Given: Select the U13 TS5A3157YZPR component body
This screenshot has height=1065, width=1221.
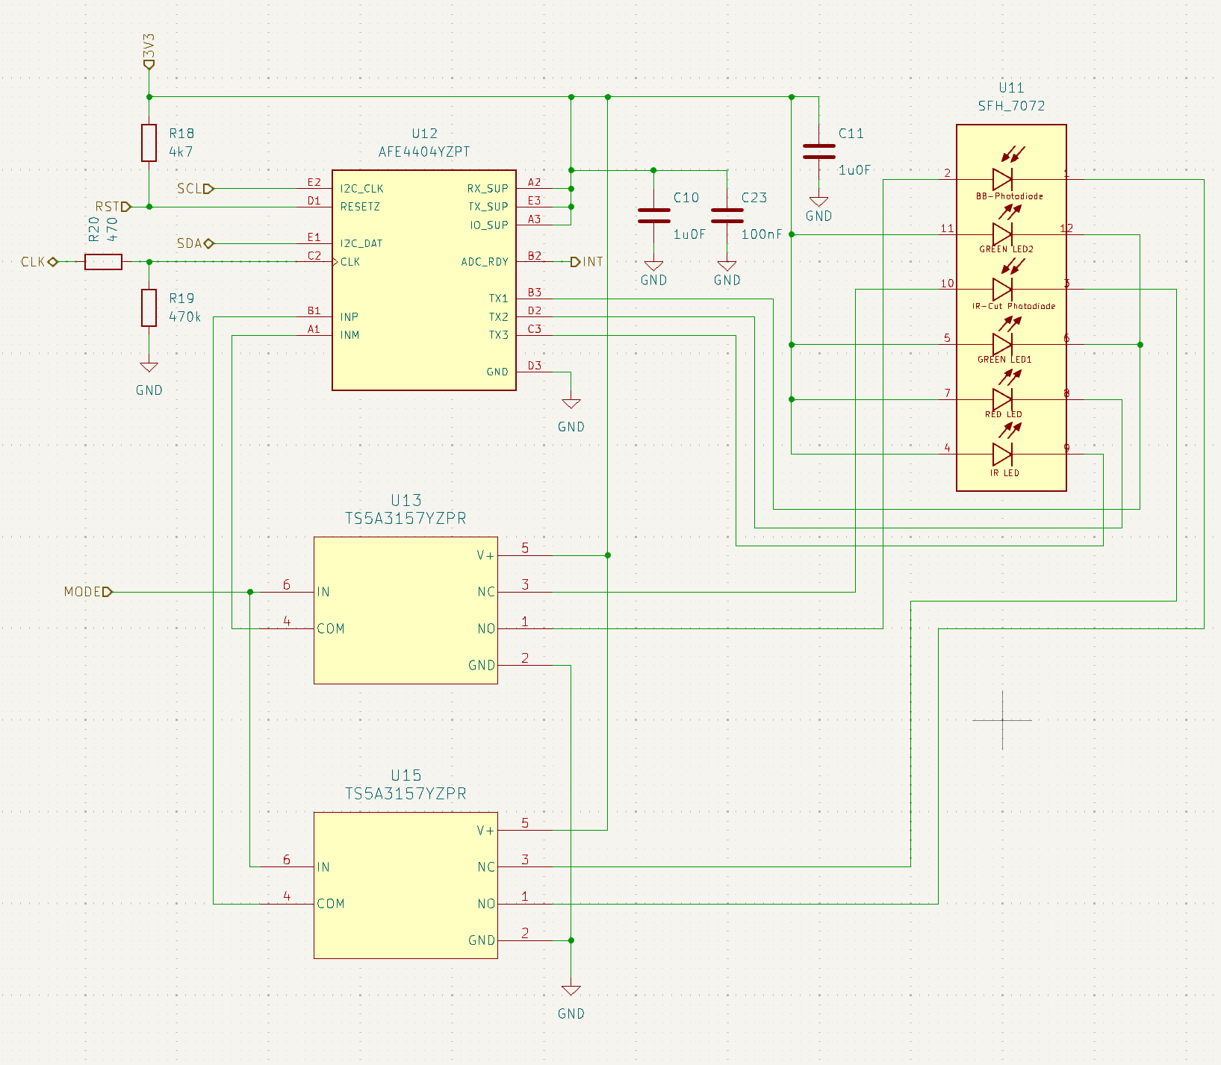Looking at the screenshot, I should (x=406, y=610).
